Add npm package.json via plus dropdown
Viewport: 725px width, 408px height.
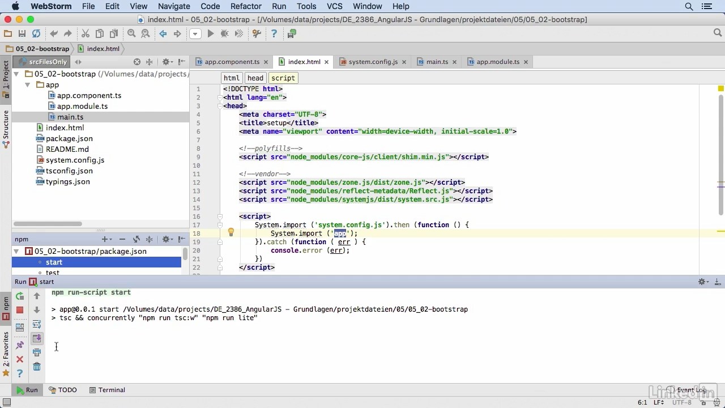pos(106,239)
